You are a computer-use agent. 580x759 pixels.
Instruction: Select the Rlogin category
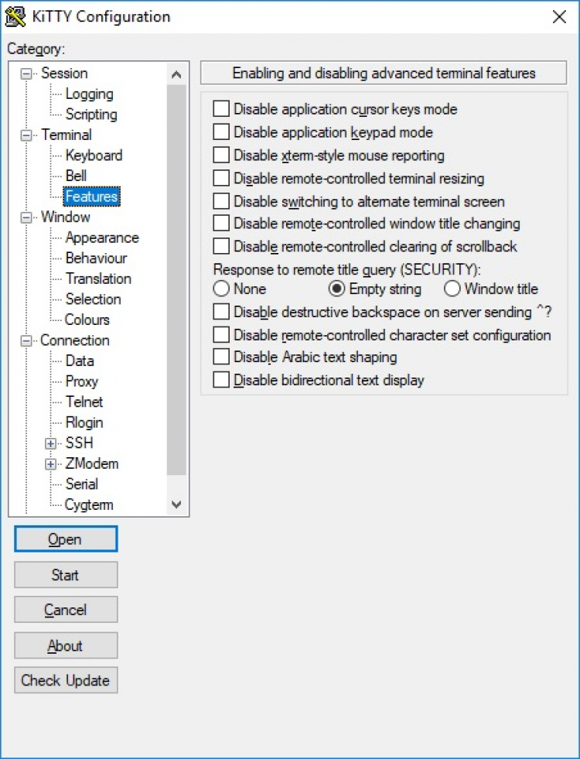(x=84, y=422)
